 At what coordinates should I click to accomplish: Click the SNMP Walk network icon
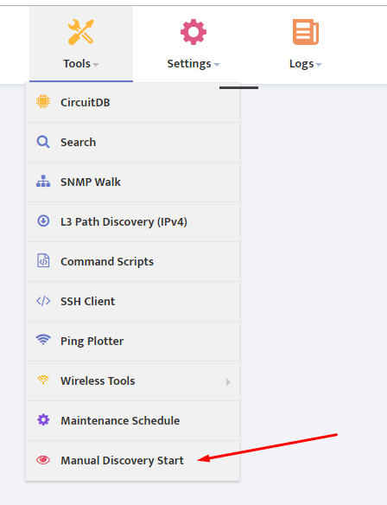(43, 182)
